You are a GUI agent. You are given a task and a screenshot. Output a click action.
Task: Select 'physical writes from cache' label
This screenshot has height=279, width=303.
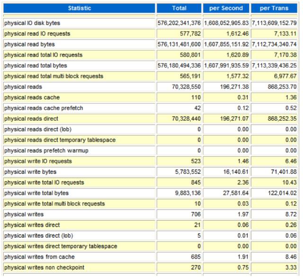coord(39,257)
